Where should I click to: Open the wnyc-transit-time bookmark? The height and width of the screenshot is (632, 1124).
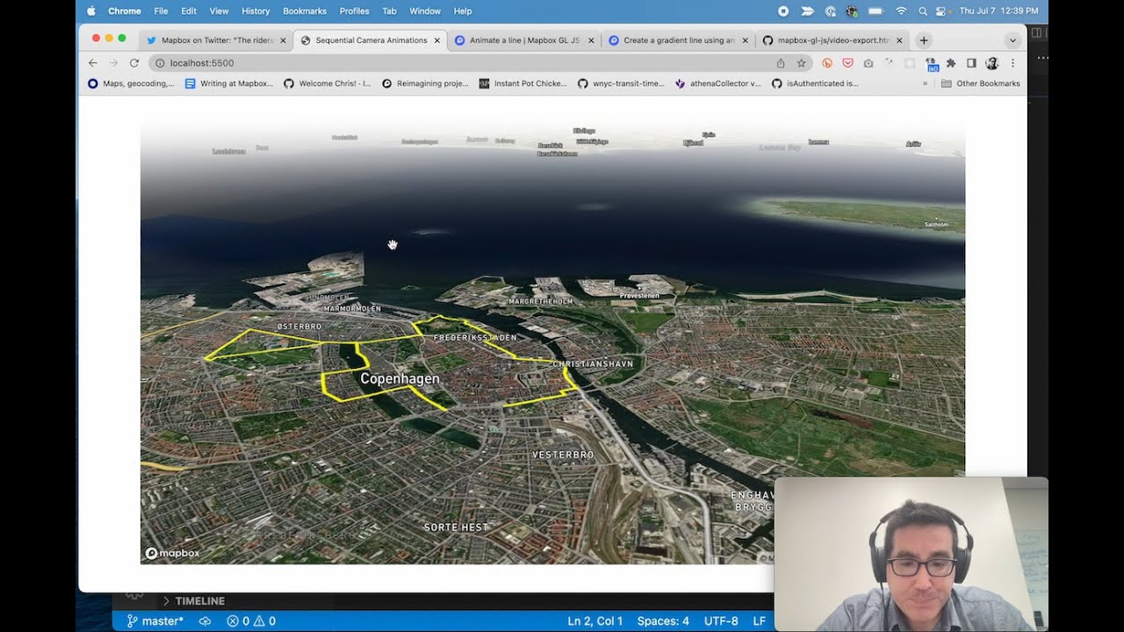pyautogui.click(x=621, y=83)
